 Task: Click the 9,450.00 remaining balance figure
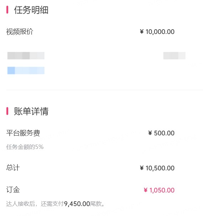coord(77,204)
